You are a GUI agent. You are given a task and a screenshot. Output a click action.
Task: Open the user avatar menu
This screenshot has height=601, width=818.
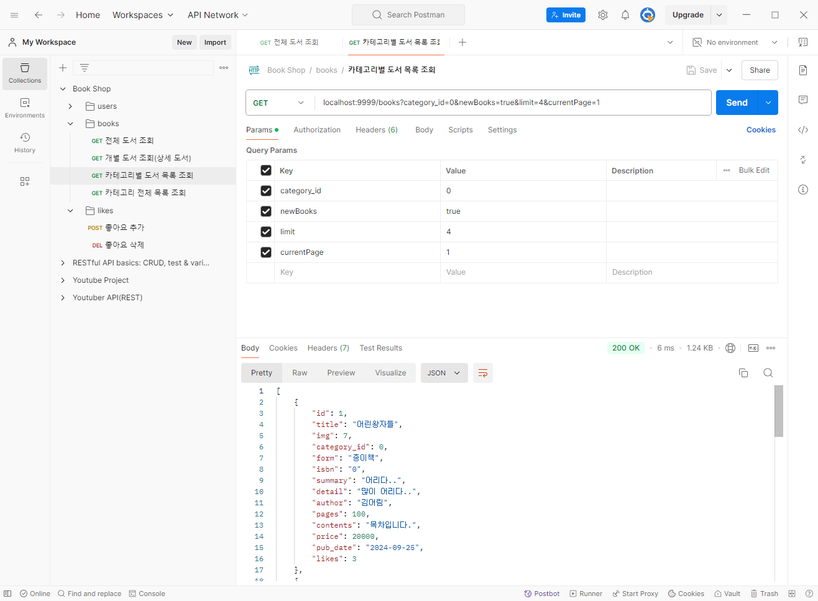tap(648, 15)
